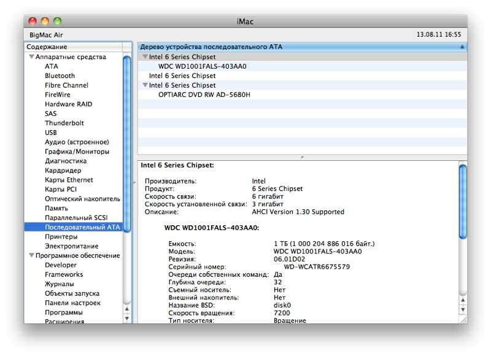Select Память in the sidebar
The height and width of the screenshot is (356, 491).
[x=56, y=209]
